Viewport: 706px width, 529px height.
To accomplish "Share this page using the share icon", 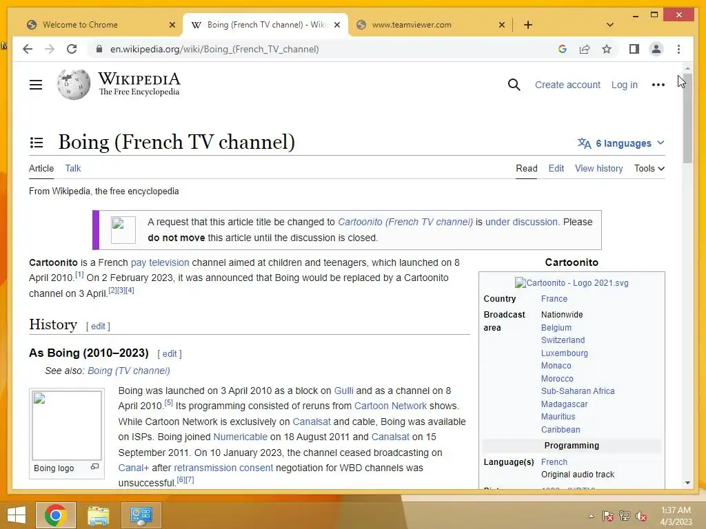I will 585,49.
